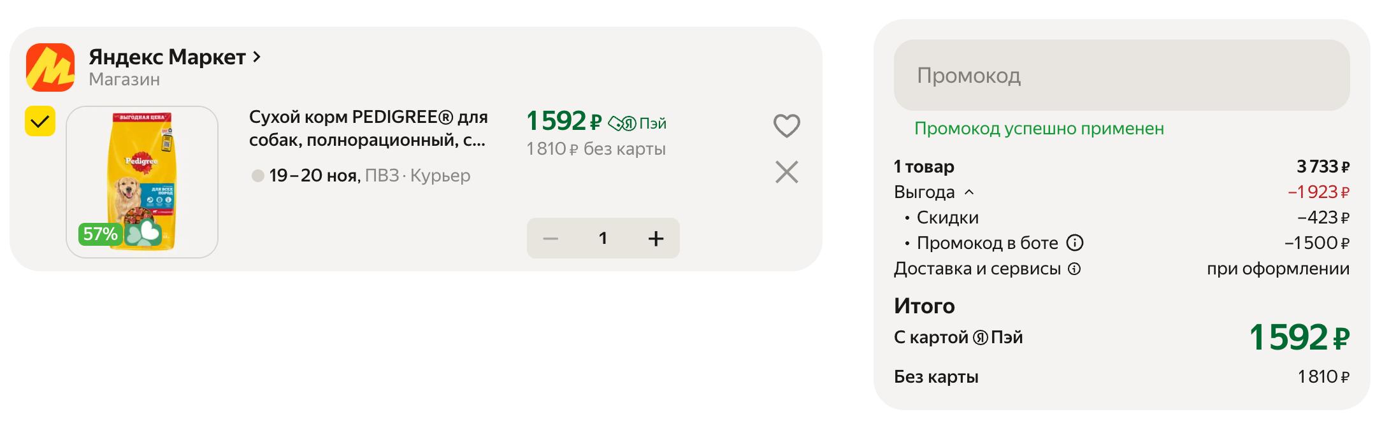The image size is (1389, 433).
Task: Open Яндекс Маркет store via chevron
Action: (257, 57)
